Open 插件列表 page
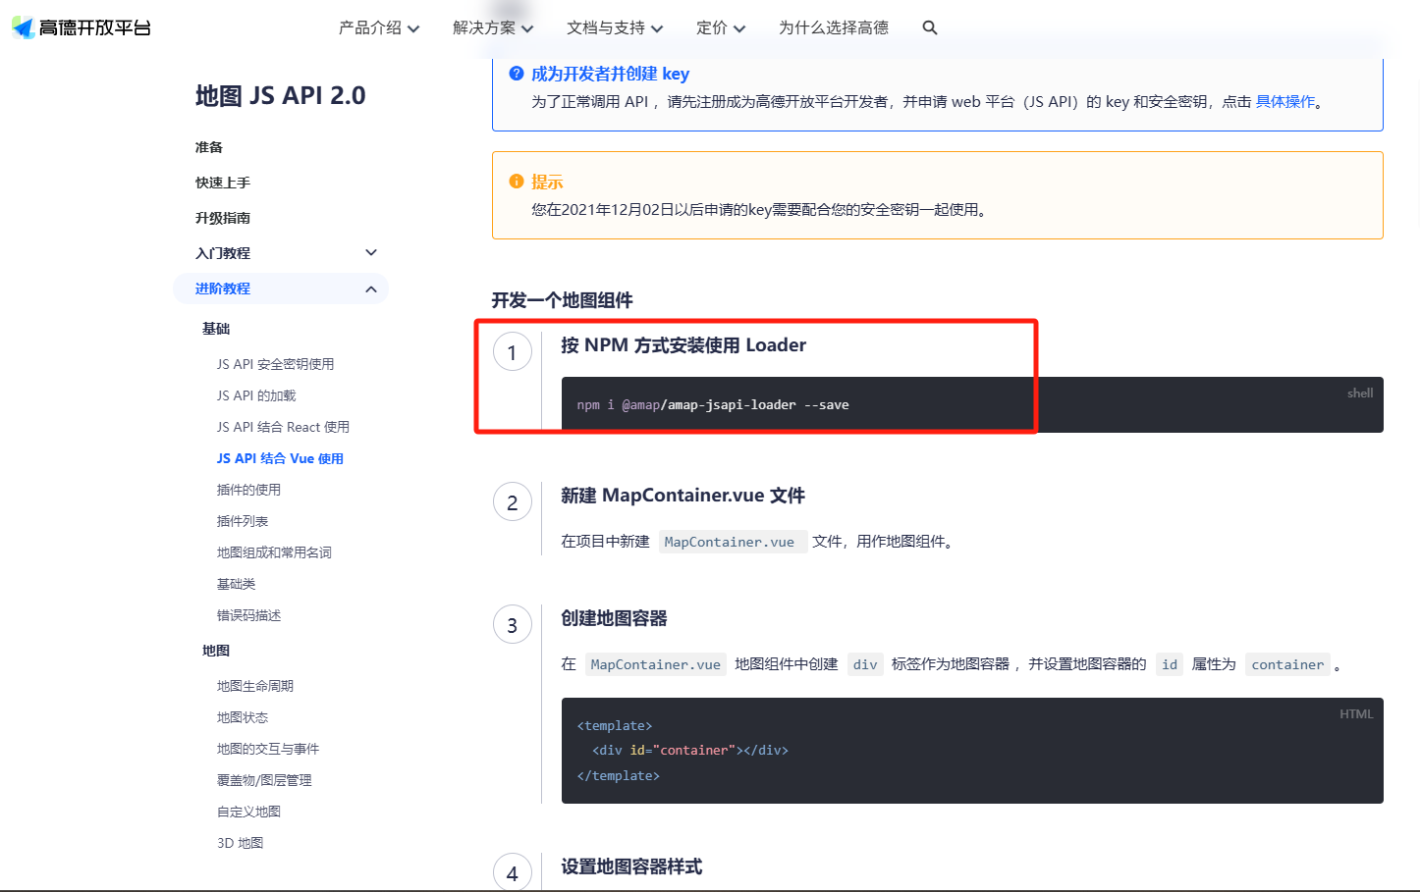Image resolution: width=1420 pixels, height=892 pixels. point(243,521)
